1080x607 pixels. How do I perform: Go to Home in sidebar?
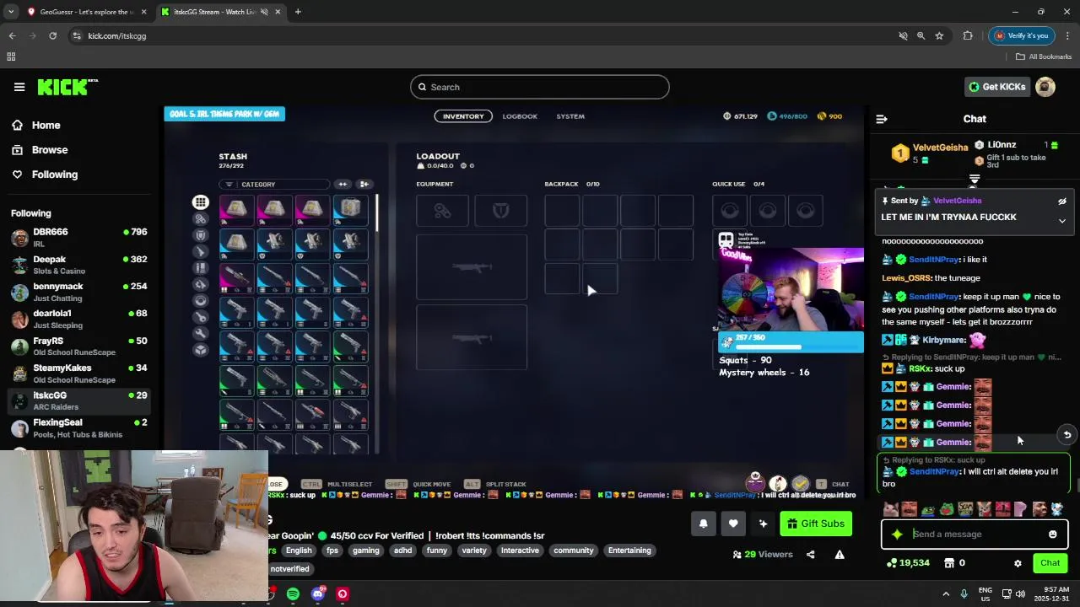click(x=46, y=125)
